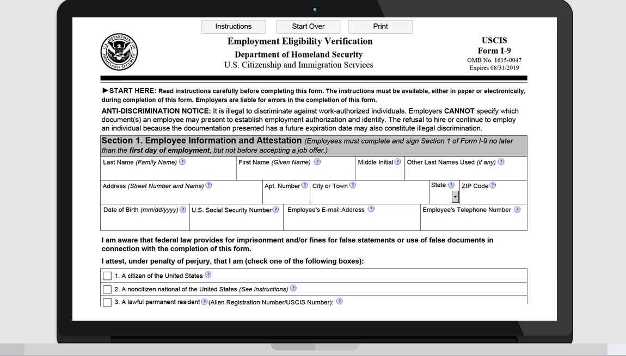
Task: Open help icon beside Other Last Names Used
Action: (501, 162)
